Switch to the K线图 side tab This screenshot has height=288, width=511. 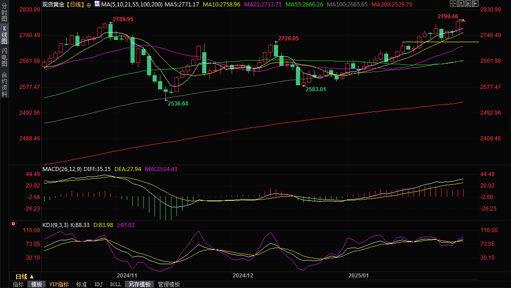(4, 35)
